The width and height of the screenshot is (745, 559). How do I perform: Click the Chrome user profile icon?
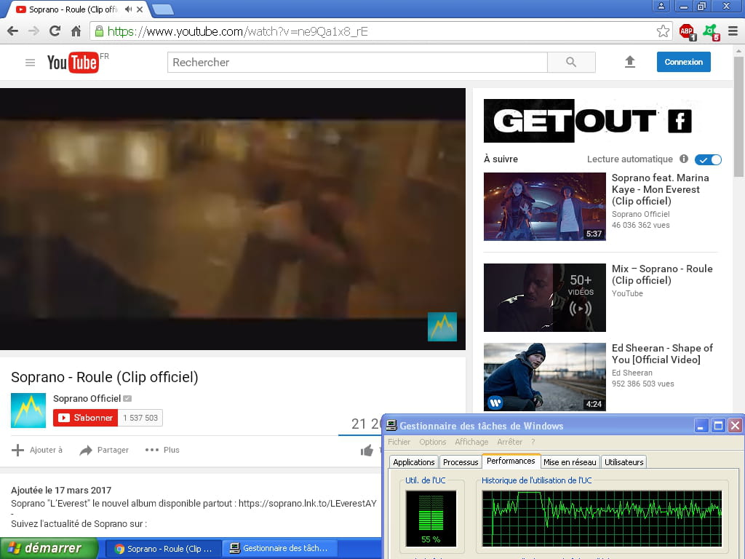[661, 6]
